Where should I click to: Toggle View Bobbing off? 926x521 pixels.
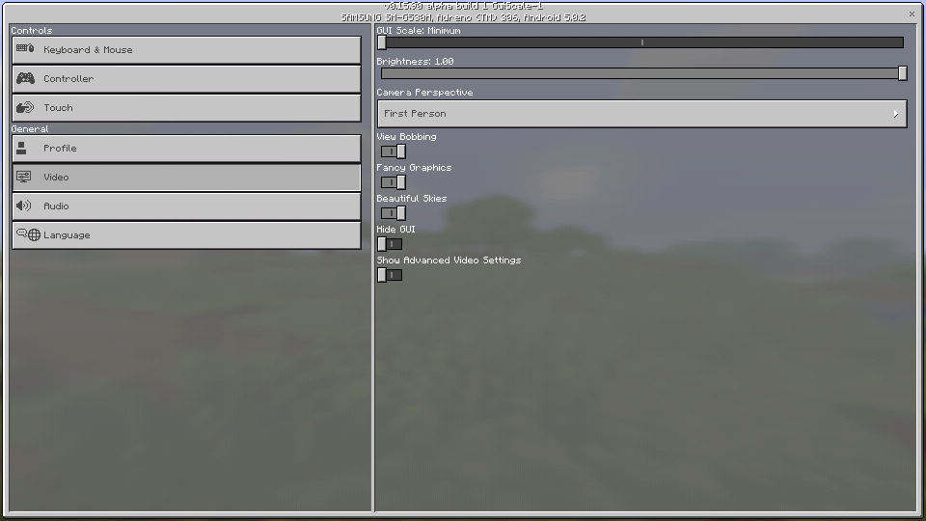(393, 151)
